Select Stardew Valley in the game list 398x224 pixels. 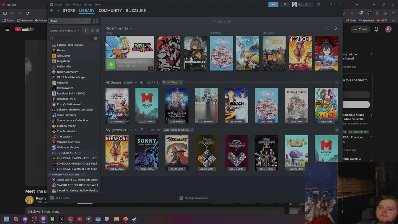point(66,126)
